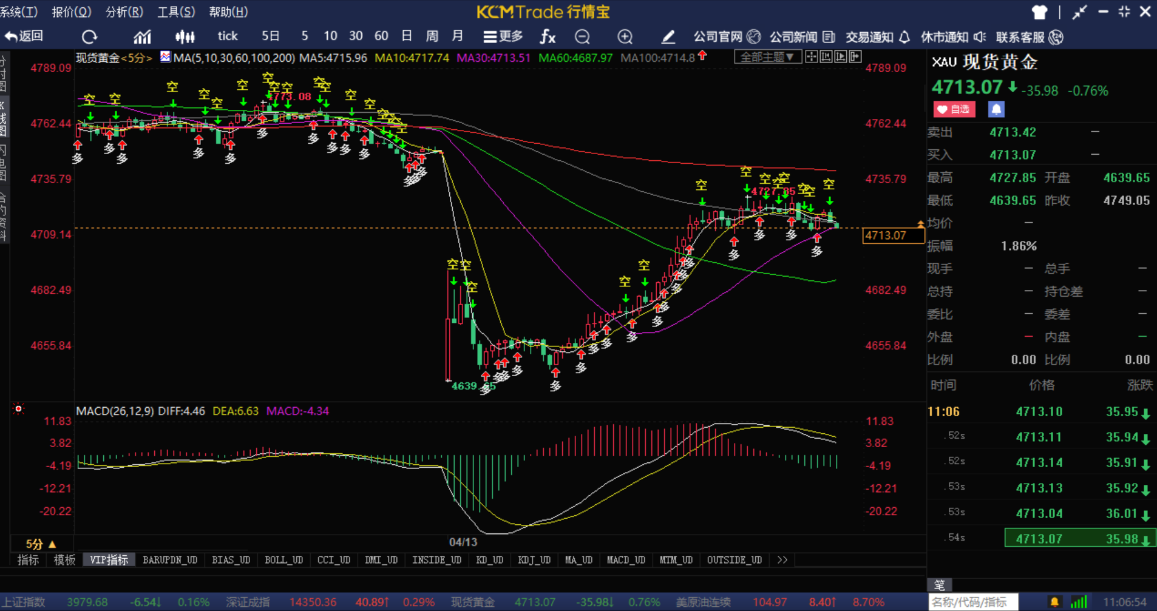
Task: Switch to the time-share line chart icon
Action: tap(142, 37)
